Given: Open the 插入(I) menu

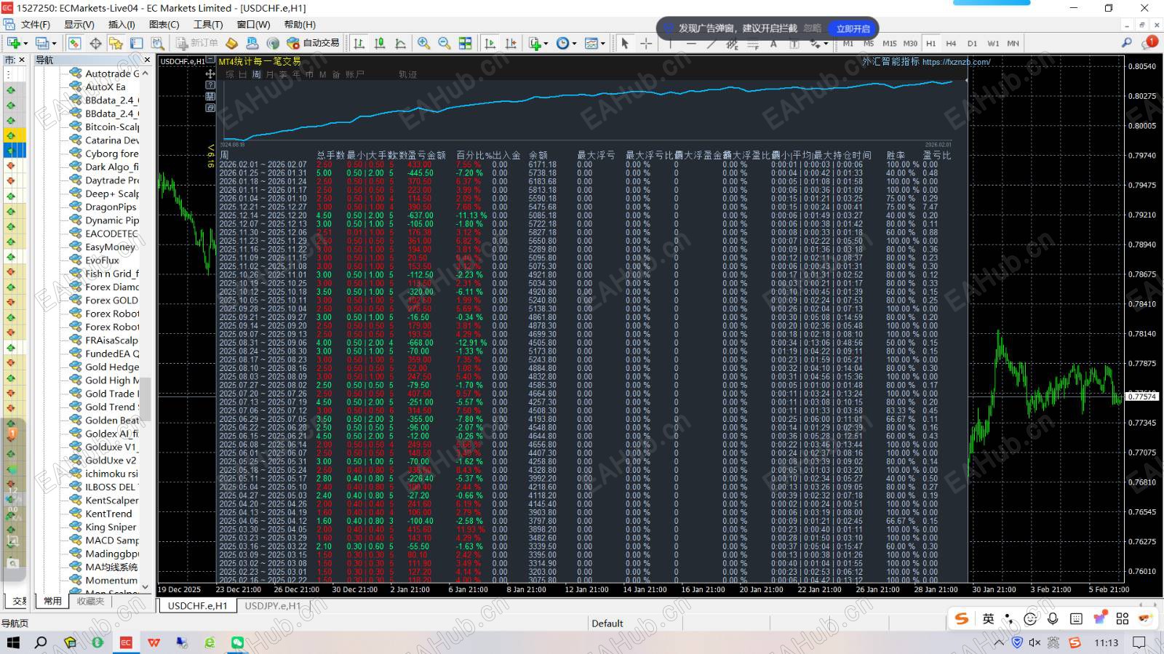Looking at the screenshot, I should pyautogui.click(x=121, y=25).
